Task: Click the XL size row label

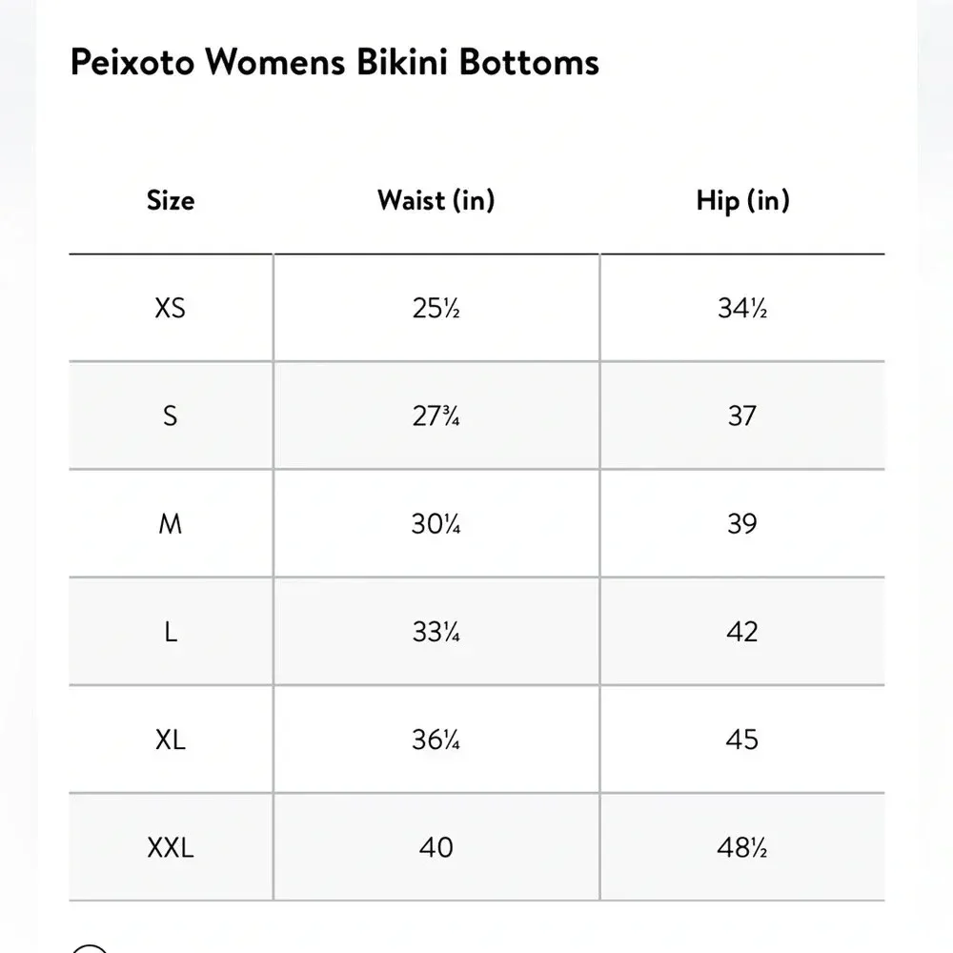Action: (x=171, y=740)
